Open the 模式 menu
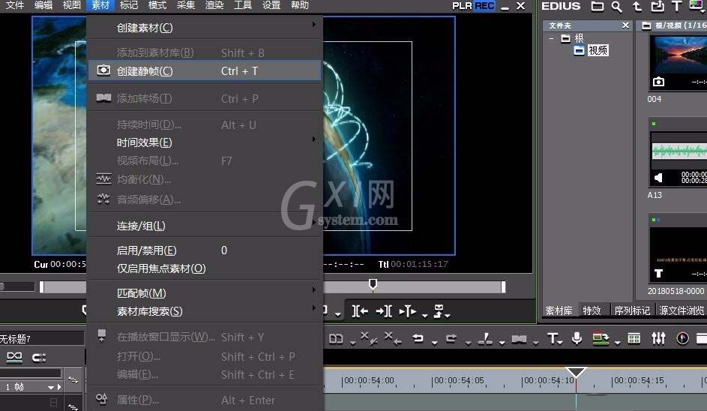Viewport: 707px width, 411px height. pos(157,5)
